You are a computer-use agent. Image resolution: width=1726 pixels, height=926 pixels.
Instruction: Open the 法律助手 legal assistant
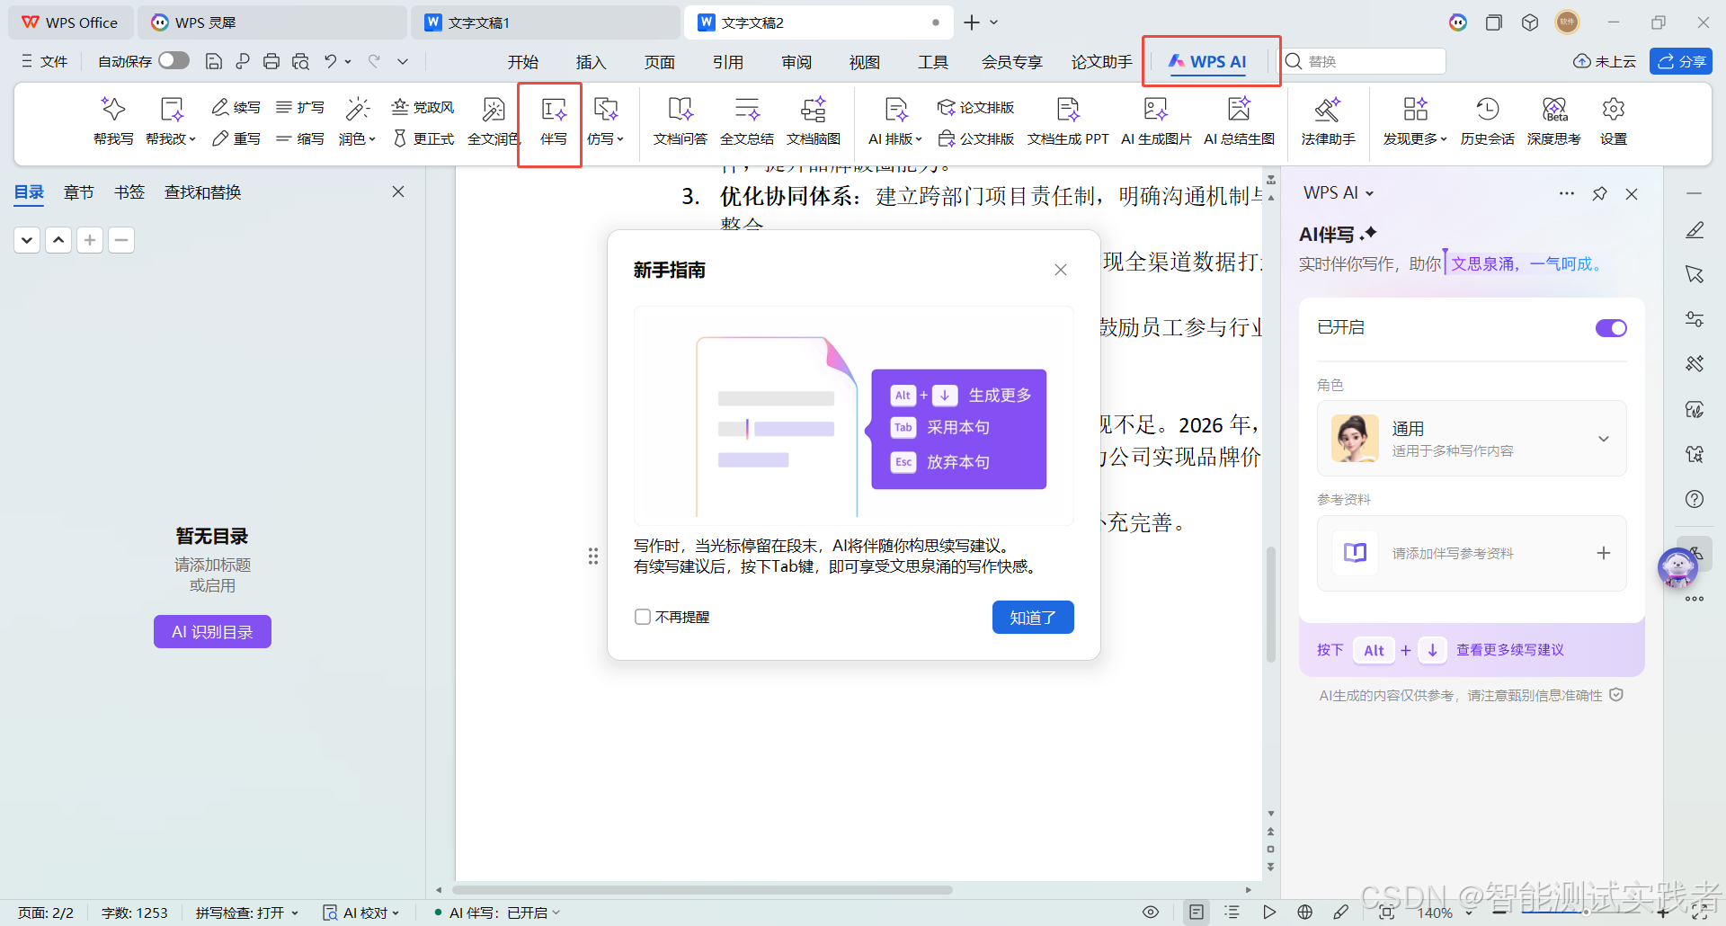click(x=1328, y=121)
